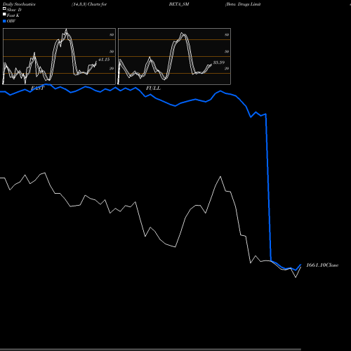Click the '(14,3,3) Charts for' text
Image resolution: width=351 pixels, height=351 pixels.
pyautogui.click(x=89, y=4)
